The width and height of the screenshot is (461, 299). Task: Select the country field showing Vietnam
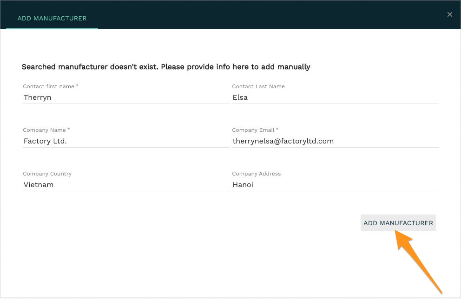[125, 185]
